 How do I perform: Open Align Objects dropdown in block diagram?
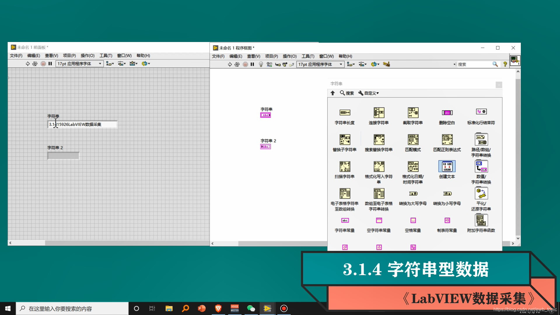351,64
